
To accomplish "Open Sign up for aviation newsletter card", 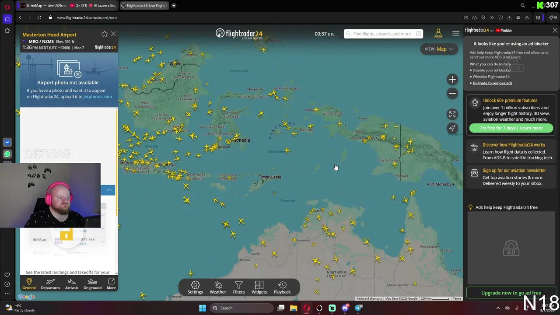I will (x=511, y=177).
